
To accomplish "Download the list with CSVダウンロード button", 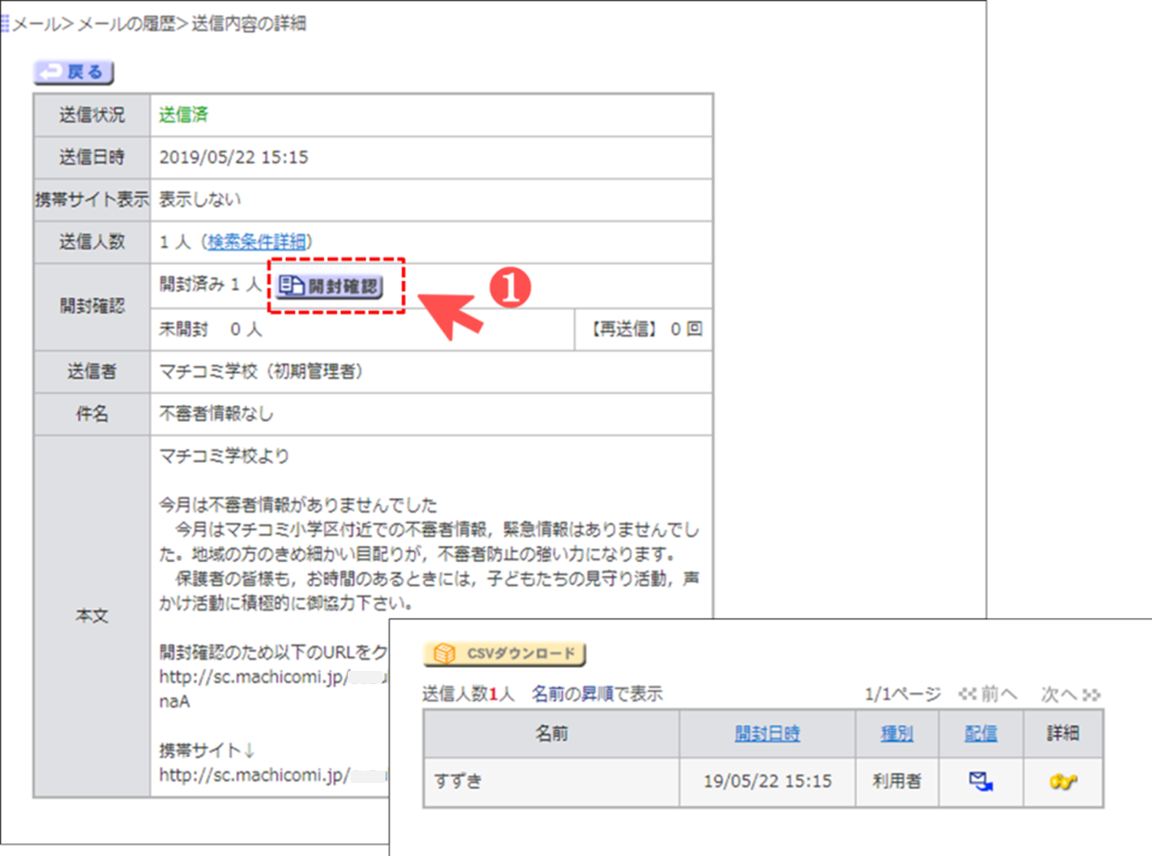I will (x=505, y=654).
